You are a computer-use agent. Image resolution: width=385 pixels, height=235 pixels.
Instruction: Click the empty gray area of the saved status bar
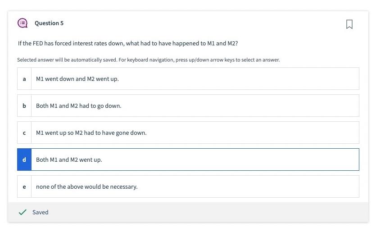click(x=208, y=212)
